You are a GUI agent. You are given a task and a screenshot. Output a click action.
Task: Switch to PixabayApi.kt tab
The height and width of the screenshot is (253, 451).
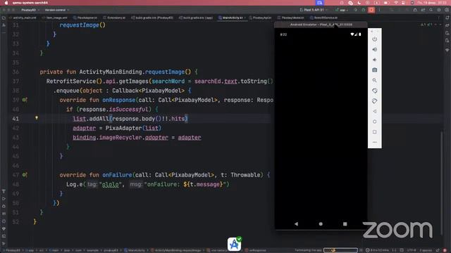260,18
